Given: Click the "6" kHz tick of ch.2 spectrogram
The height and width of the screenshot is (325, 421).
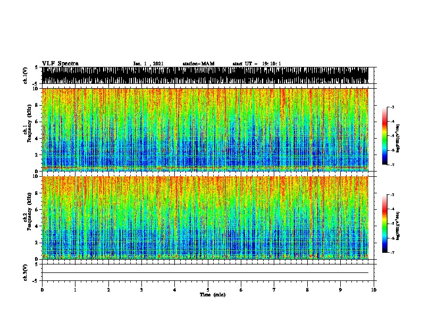Looking at the screenshot, I should (x=37, y=210).
